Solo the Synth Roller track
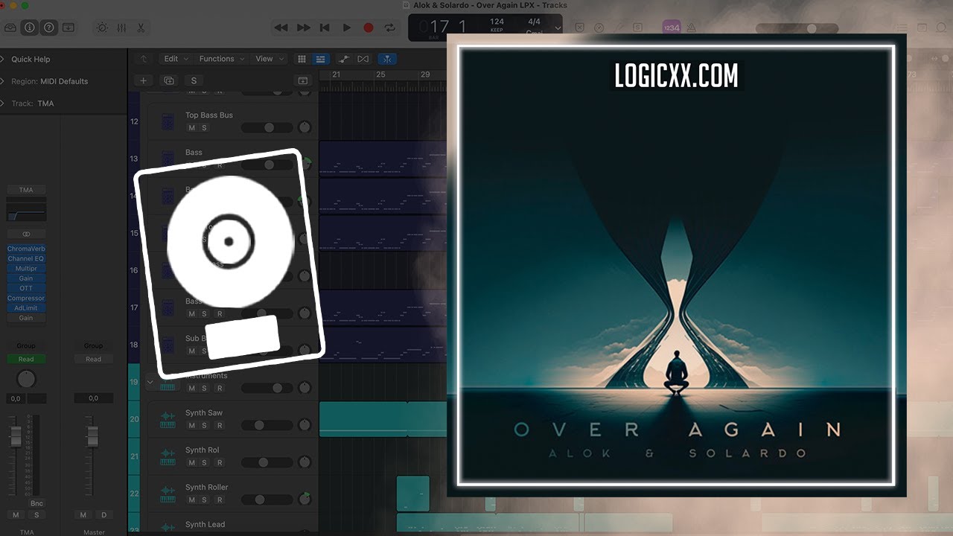 (x=204, y=500)
